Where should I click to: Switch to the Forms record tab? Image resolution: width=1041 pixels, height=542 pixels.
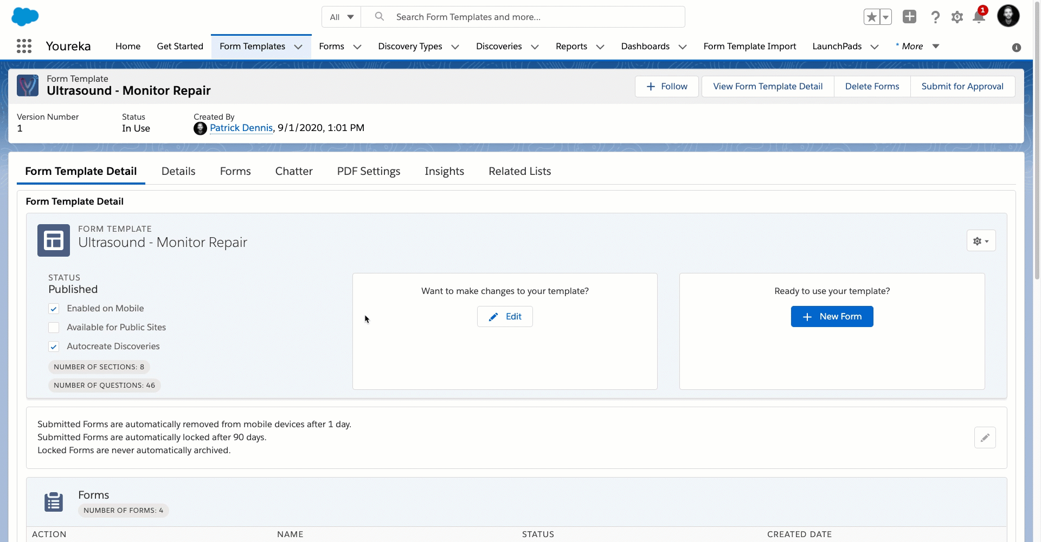(x=235, y=172)
